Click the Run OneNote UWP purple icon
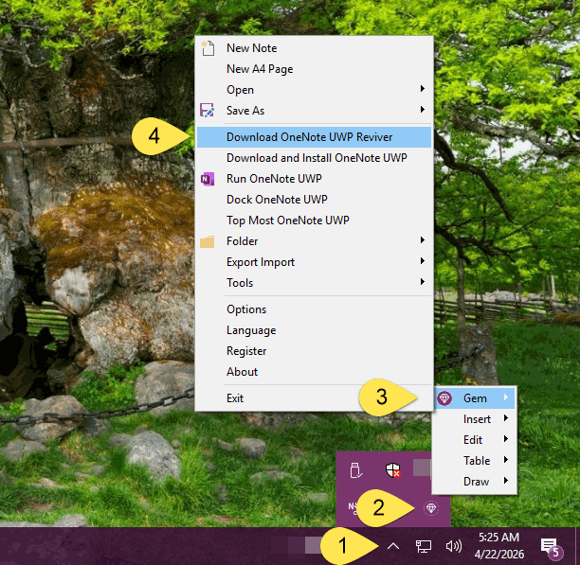 (208, 179)
